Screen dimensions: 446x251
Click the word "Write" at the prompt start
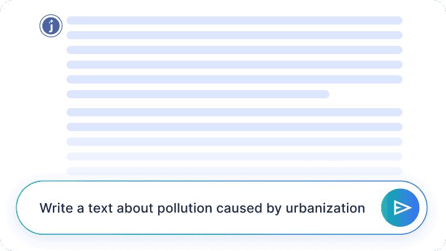(x=54, y=208)
